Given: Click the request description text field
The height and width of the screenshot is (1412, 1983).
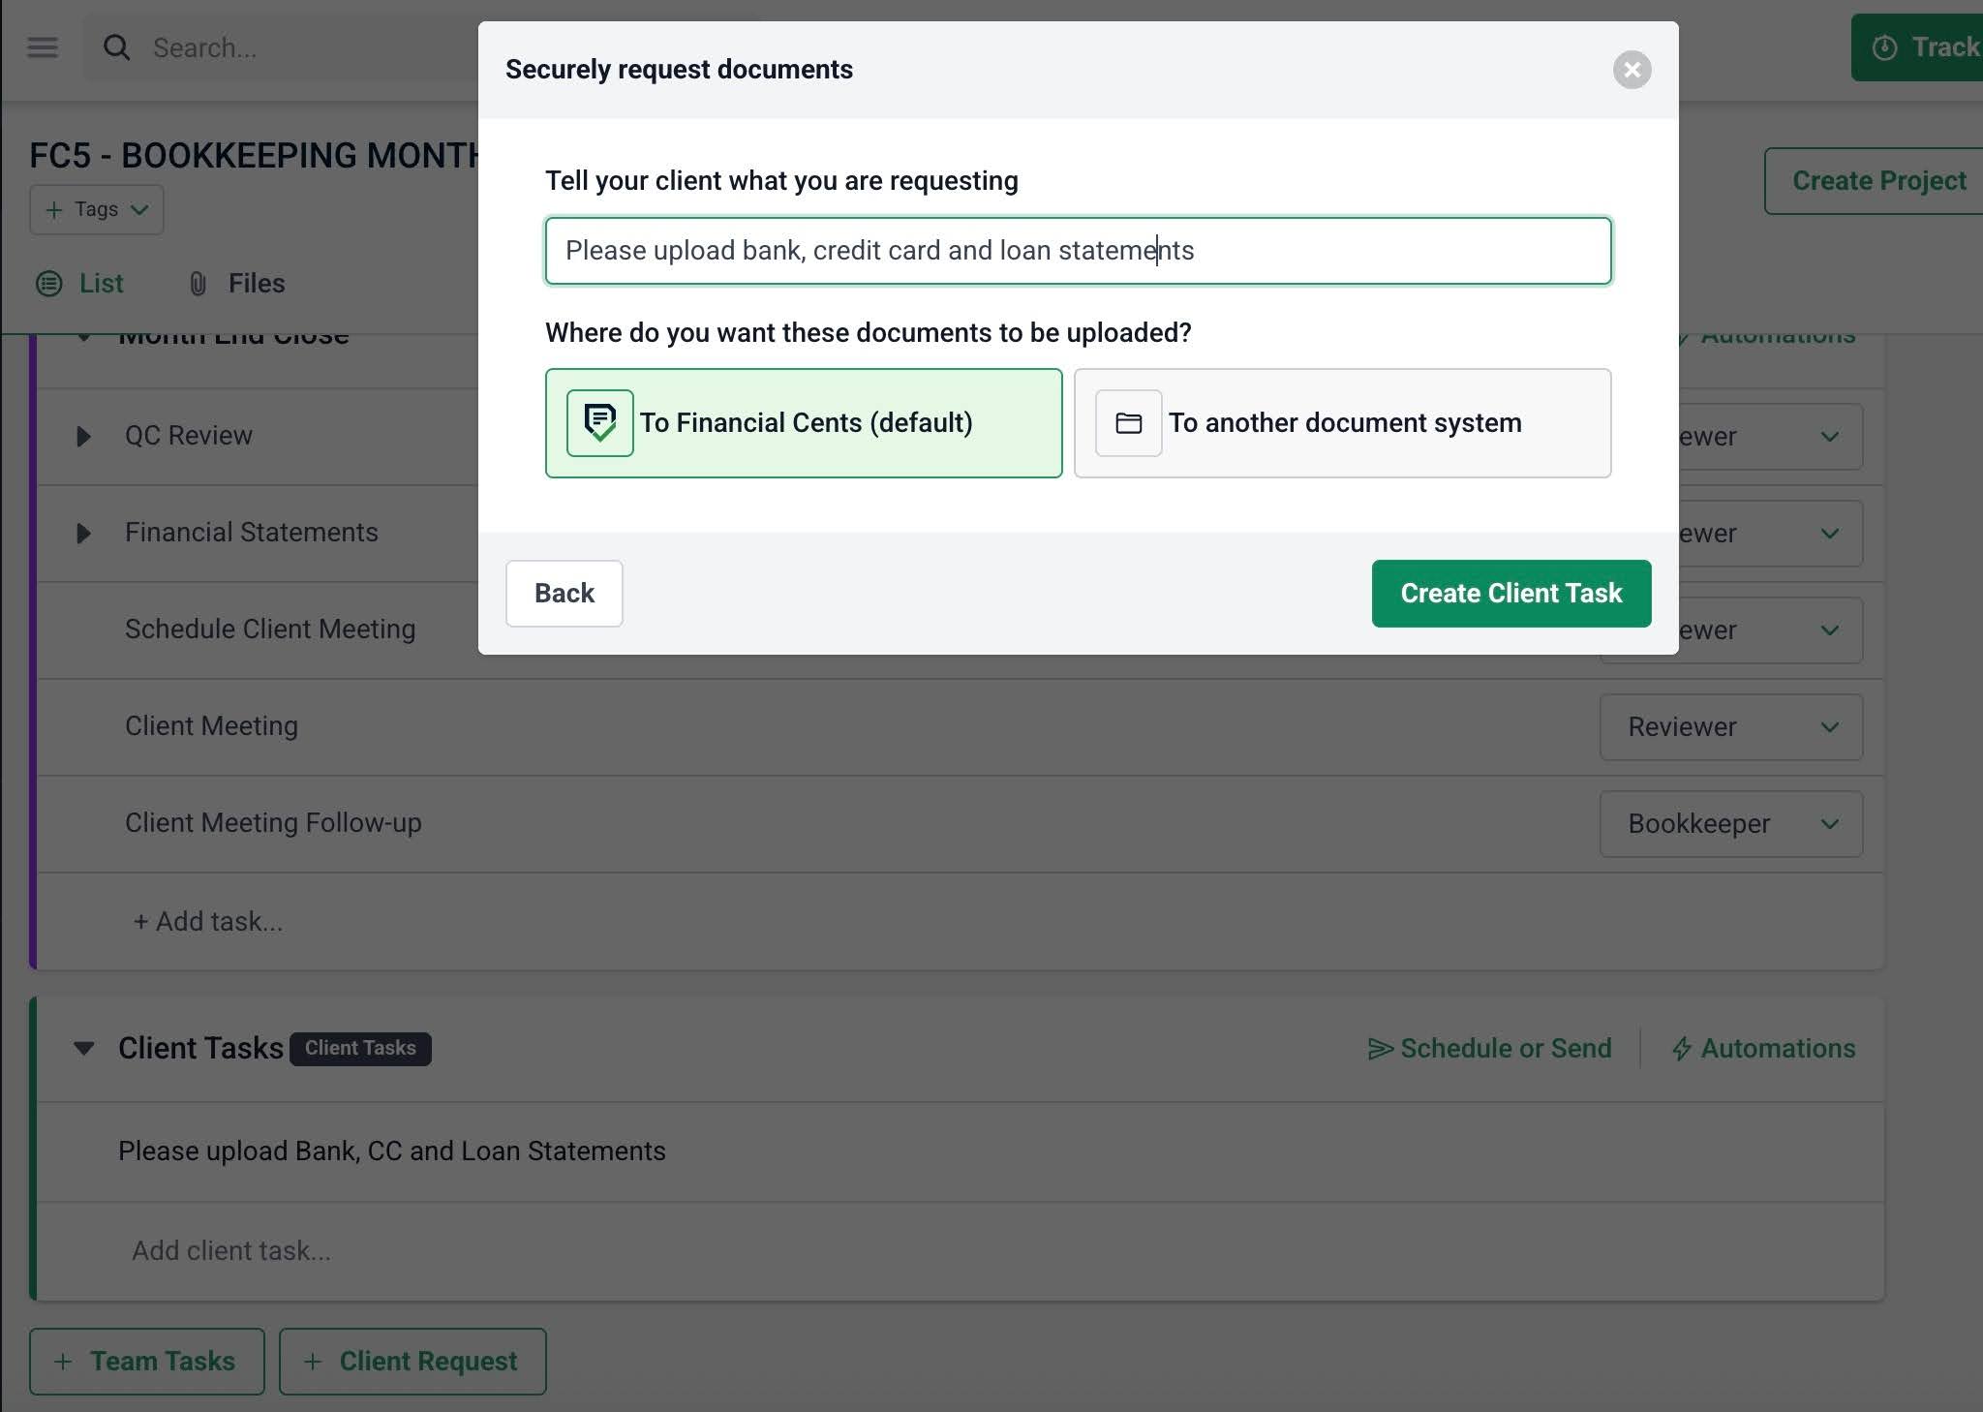Looking at the screenshot, I should click(1078, 251).
